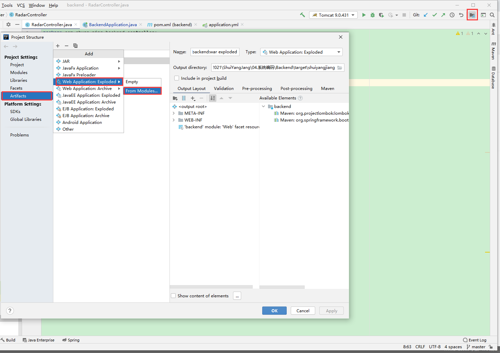Toggle Show content of elements checkbox
The height and width of the screenshot is (353, 500).
[173, 296]
